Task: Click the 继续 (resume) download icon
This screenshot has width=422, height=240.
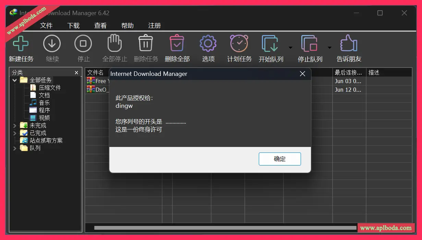Action: tap(52, 44)
